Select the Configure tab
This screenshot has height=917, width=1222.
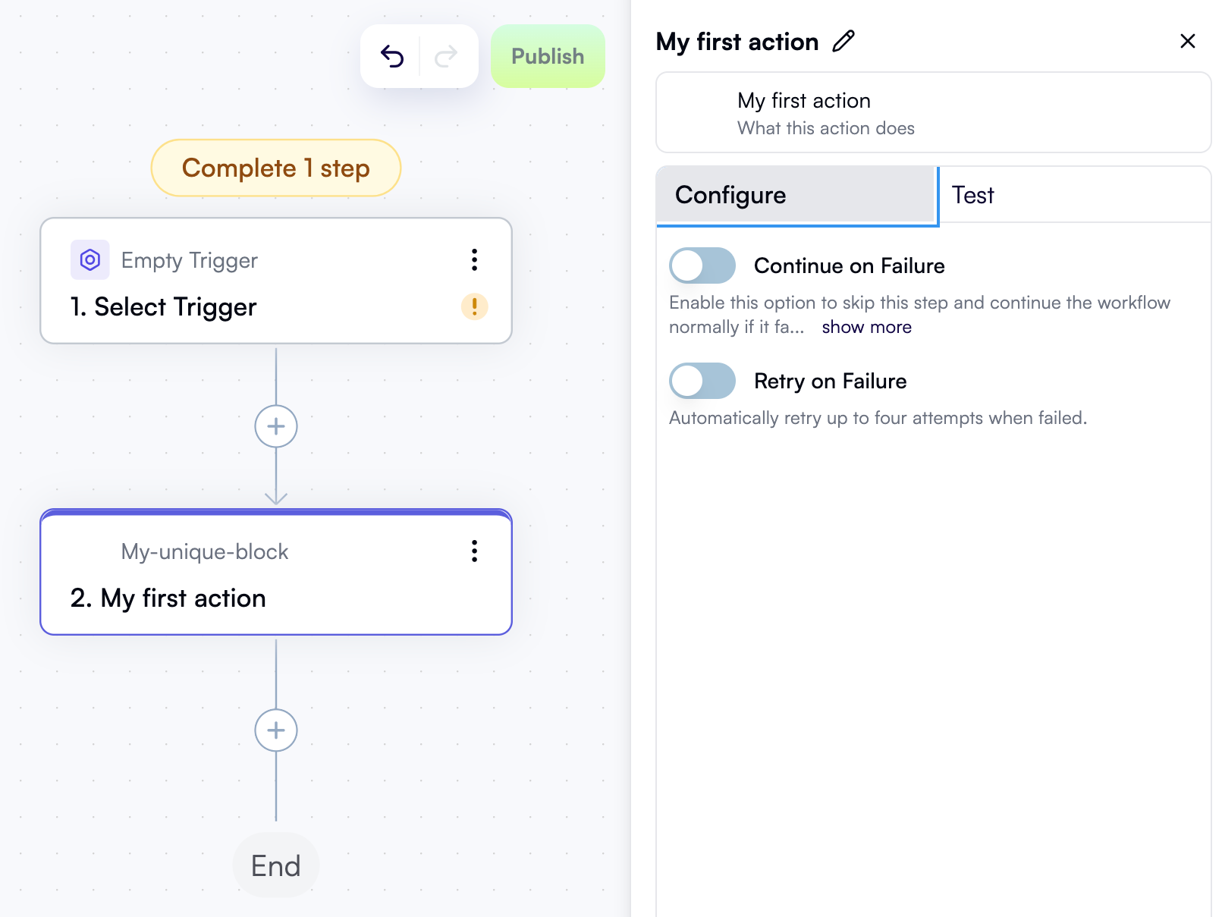pos(796,195)
